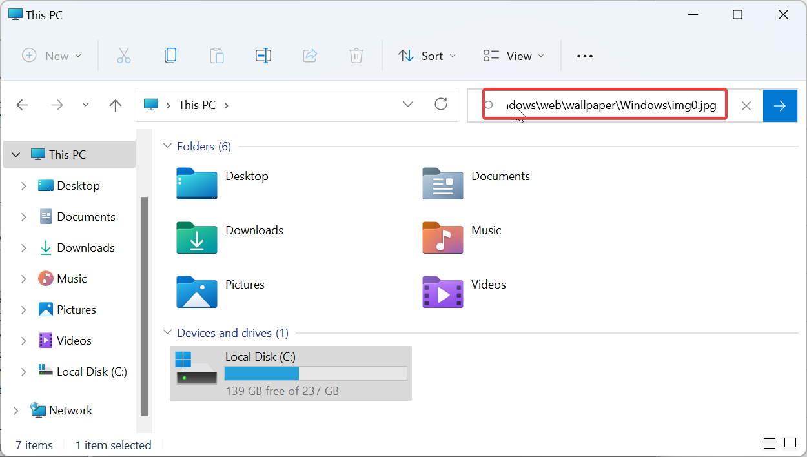Open the See more menu

(x=584, y=56)
